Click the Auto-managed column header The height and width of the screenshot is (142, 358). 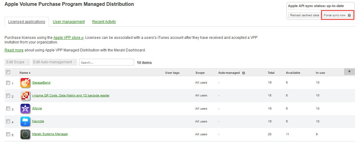click(x=229, y=73)
